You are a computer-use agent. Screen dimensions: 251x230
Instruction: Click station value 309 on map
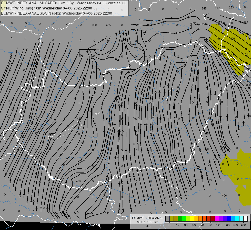tap(233, 39)
